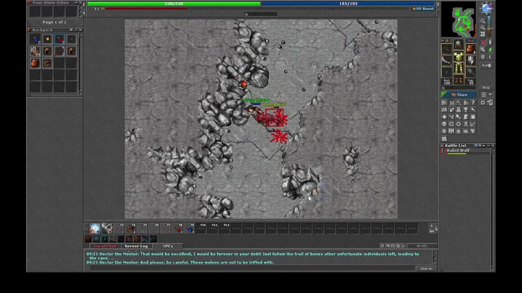Switch to the Server Log tab
Viewport: 522px width, 293px height.
click(136, 246)
